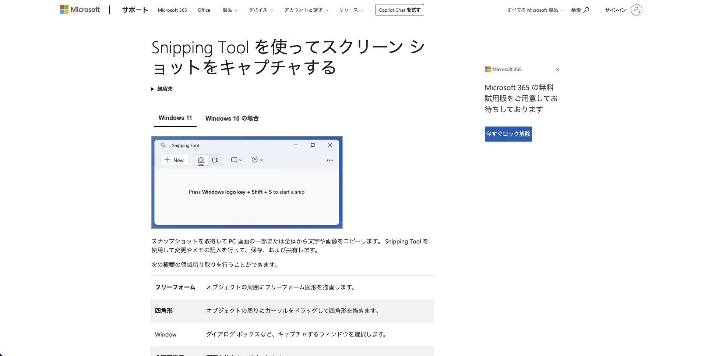Click the 今すぐロック解除 button
Viewport: 701px width, 356px height.
[x=508, y=134]
